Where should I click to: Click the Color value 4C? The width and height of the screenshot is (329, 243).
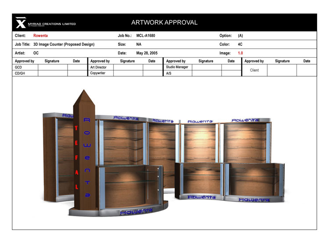[240, 44]
